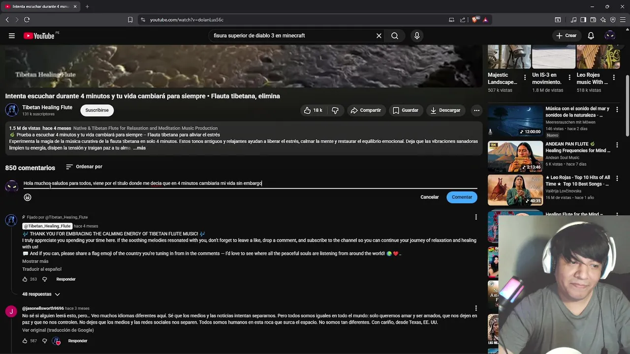
Task: Expand description with ...más
Action: click(x=139, y=148)
